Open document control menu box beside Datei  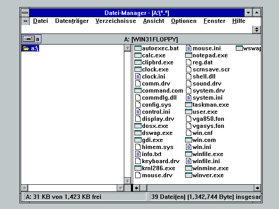(25, 21)
